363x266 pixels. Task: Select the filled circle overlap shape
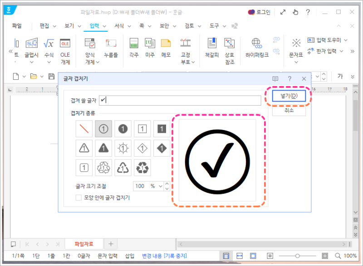coord(122,129)
